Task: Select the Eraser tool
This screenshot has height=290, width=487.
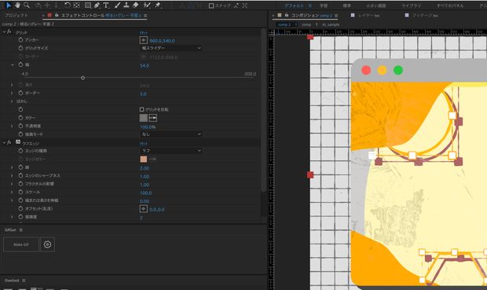Action: click(135, 6)
